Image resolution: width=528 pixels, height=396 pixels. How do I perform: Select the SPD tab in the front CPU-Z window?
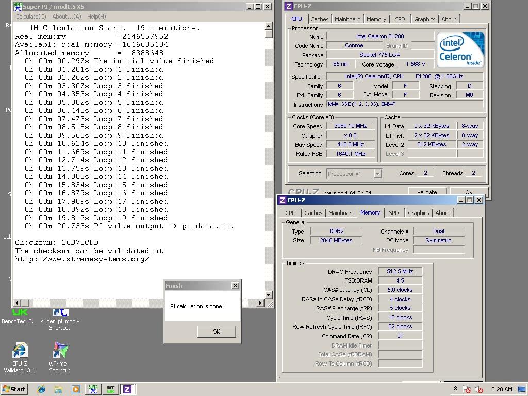[393, 213]
